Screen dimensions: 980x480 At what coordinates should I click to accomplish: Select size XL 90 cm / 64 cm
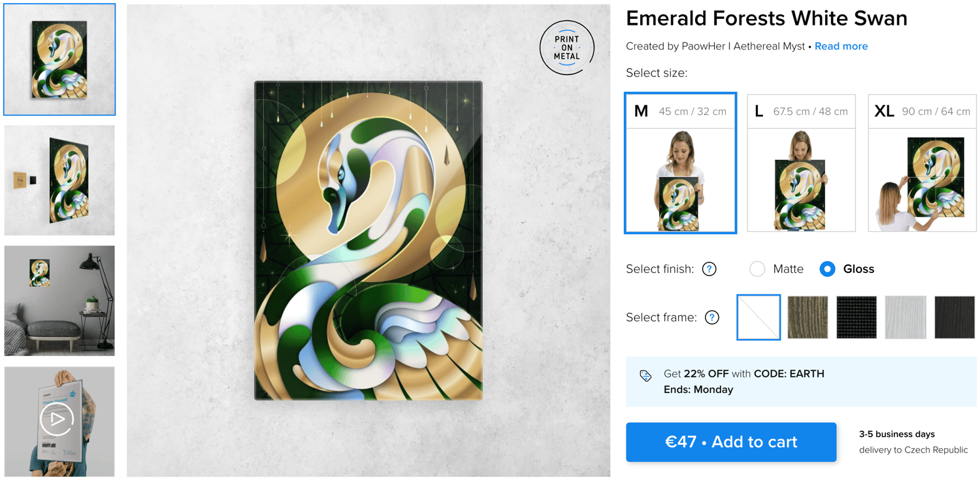point(922,163)
